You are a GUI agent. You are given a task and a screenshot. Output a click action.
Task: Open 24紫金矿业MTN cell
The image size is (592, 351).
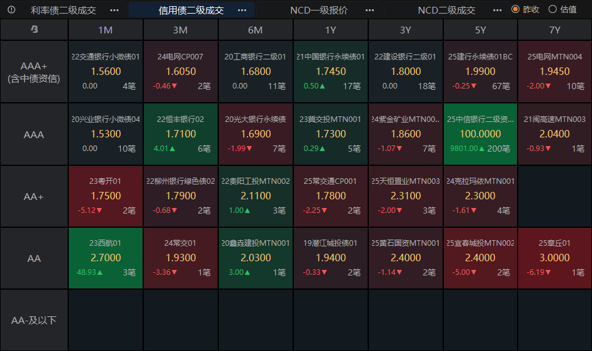click(405, 134)
